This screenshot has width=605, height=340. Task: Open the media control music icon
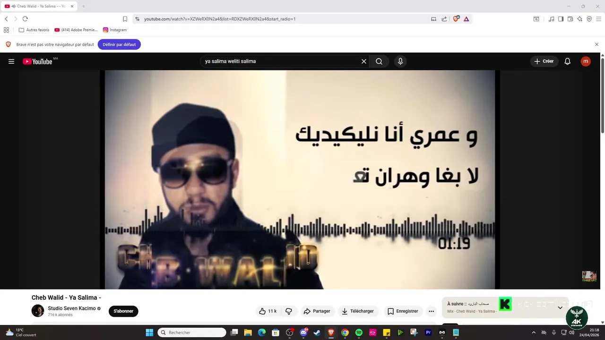552,19
